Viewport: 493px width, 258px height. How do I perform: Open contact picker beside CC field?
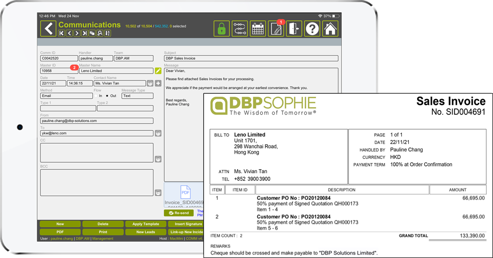(x=158, y=159)
